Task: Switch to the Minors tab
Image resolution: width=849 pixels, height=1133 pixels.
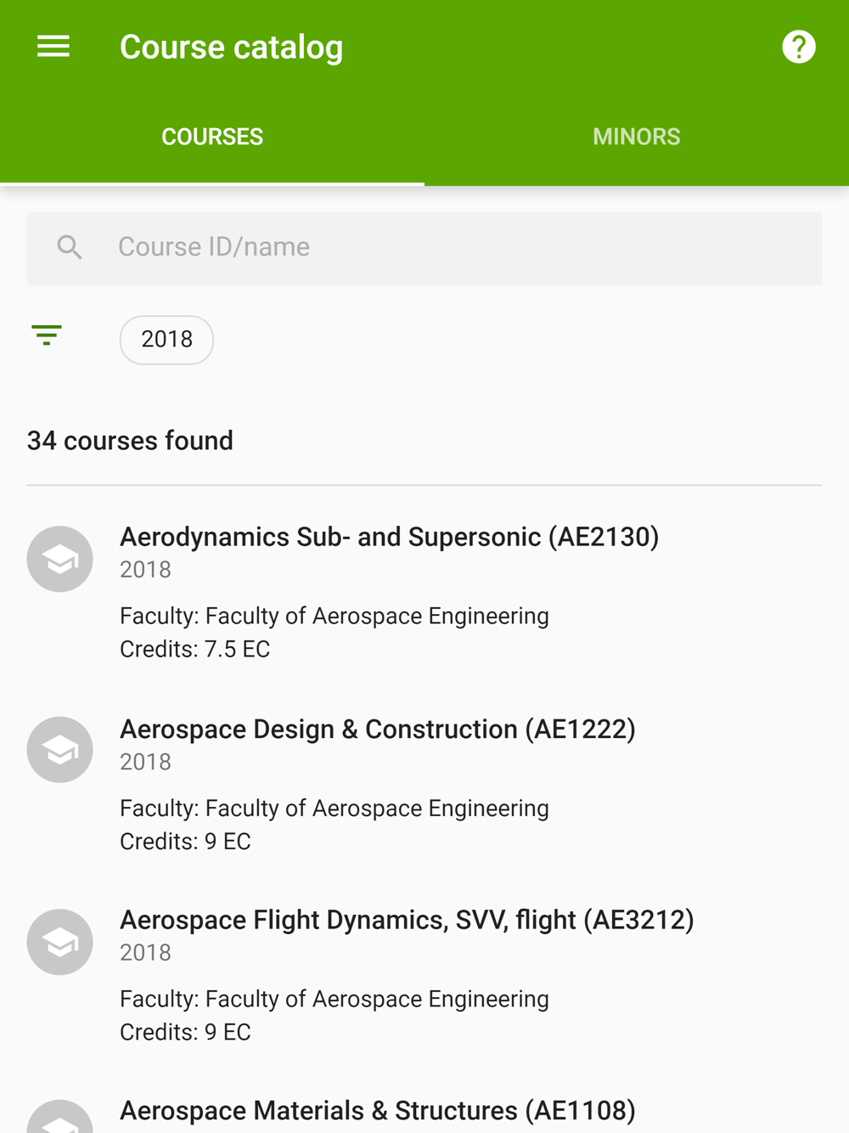Action: 637,137
